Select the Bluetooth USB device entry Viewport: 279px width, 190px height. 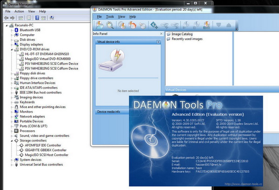click(30, 30)
